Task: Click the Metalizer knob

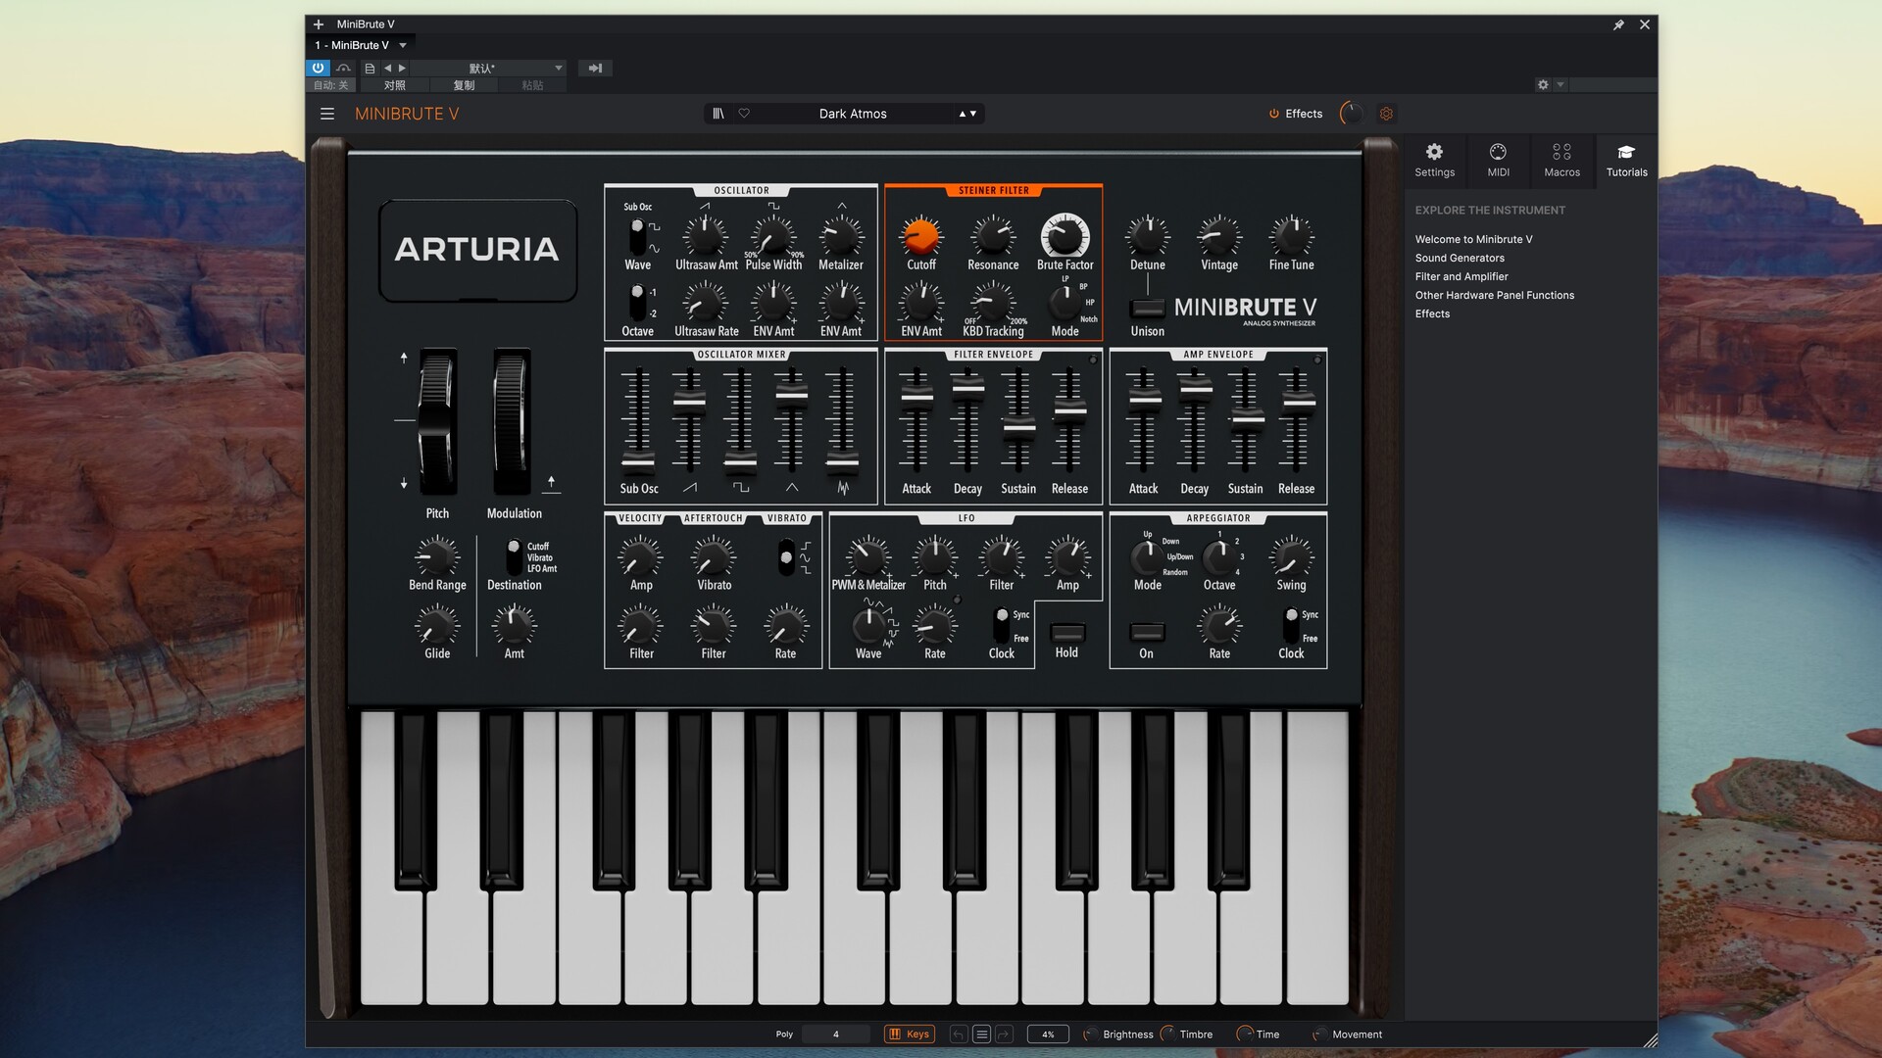Action: [841, 236]
